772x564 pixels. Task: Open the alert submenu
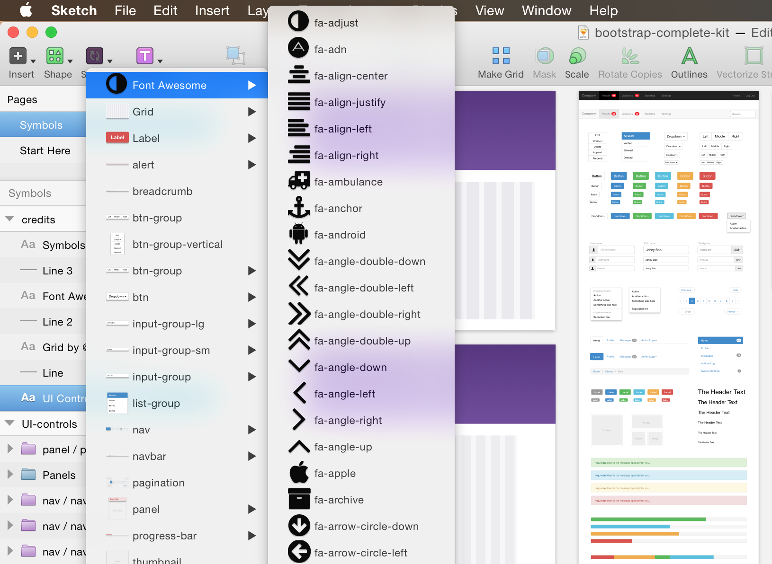pos(177,165)
